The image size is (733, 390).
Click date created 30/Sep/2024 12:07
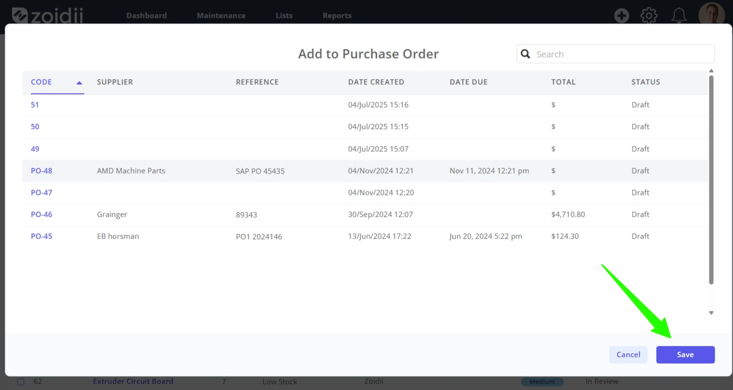(380, 214)
